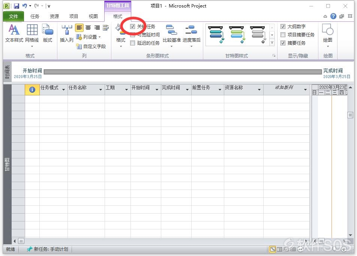This screenshot has height=256, width=357.
Task: Expand the Gantt chart style gallery
Action: point(272,43)
